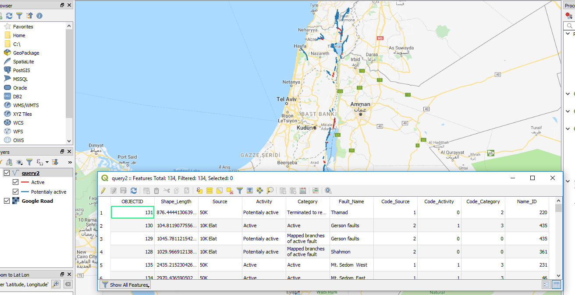Screen dimensions: 575x295
Task: Toggle the Active category checkbox
Action: click(x=16, y=182)
